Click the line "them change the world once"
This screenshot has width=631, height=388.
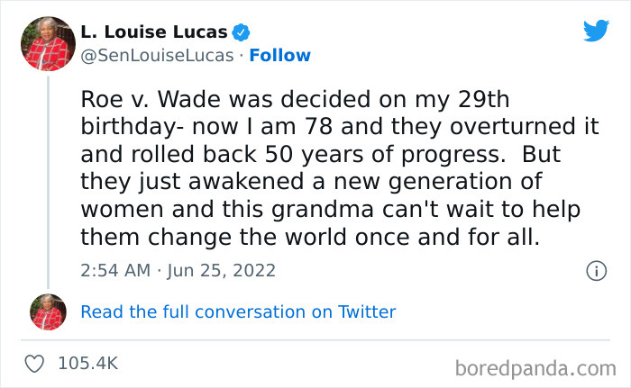coord(311,238)
